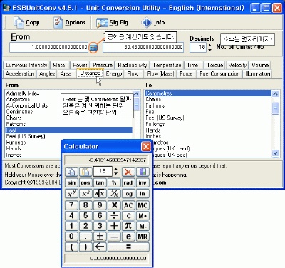The image size is (285, 268).
Task: Open the Options toolbar icon
Action: (x=58, y=23)
